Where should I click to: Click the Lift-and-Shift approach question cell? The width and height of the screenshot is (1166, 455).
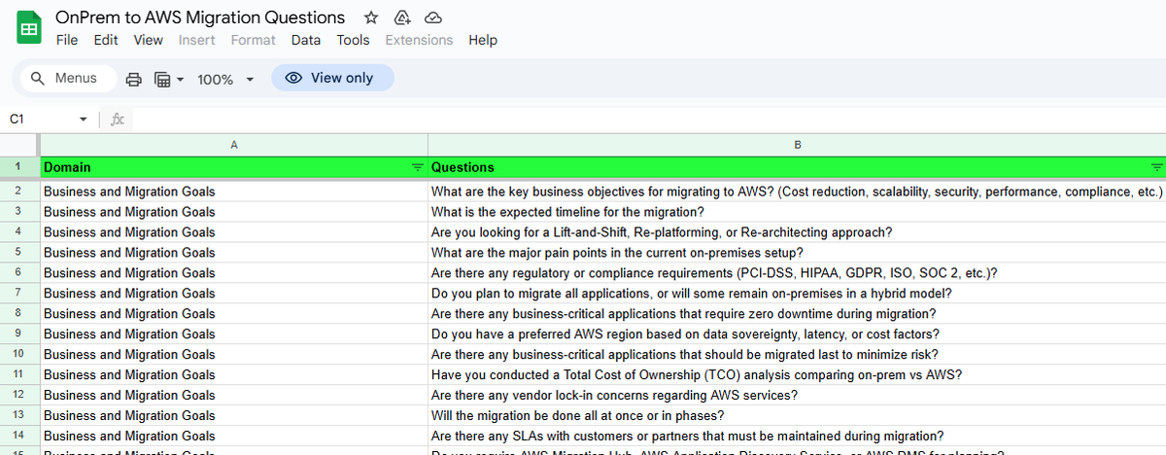tap(797, 232)
